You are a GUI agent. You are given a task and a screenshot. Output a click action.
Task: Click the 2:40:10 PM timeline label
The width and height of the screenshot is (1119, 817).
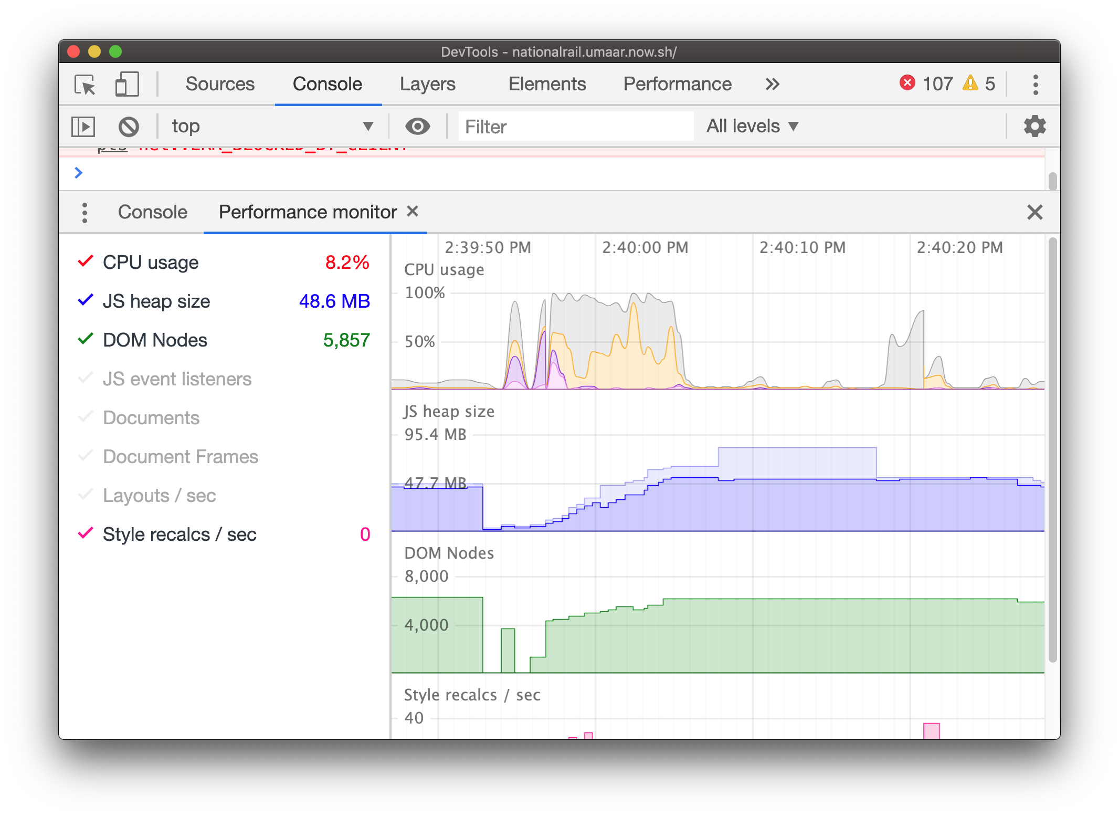click(803, 247)
